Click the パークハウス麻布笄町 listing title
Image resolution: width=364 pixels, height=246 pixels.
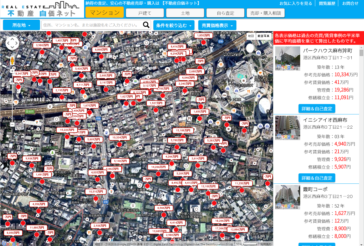point(328,51)
